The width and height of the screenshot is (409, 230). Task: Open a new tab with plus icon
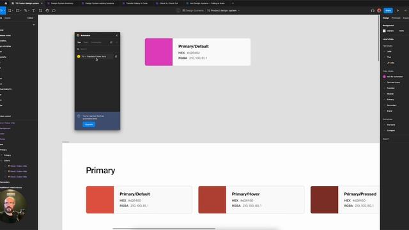(x=233, y=3)
